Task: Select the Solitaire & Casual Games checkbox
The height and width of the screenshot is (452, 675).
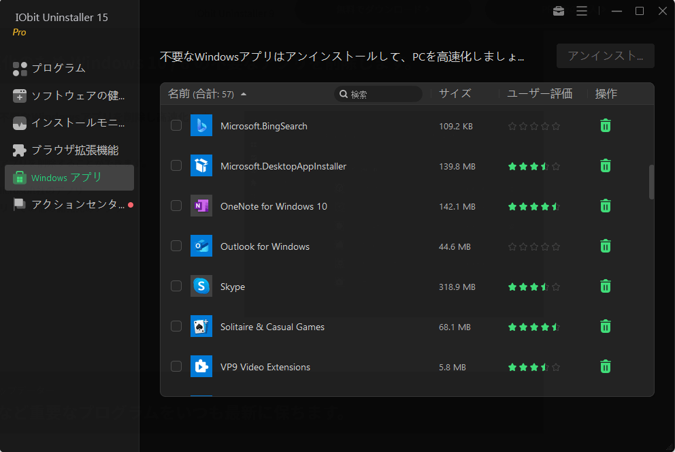Action: point(176,326)
